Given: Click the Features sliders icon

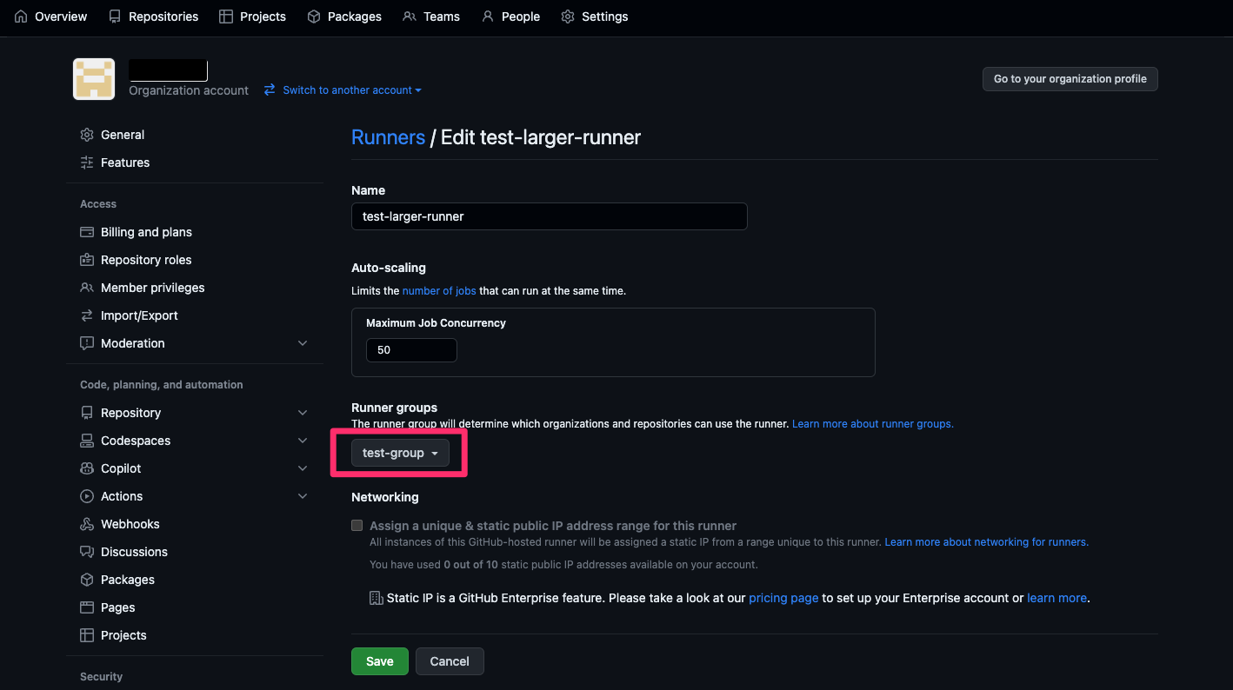Looking at the screenshot, I should [87, 162].
